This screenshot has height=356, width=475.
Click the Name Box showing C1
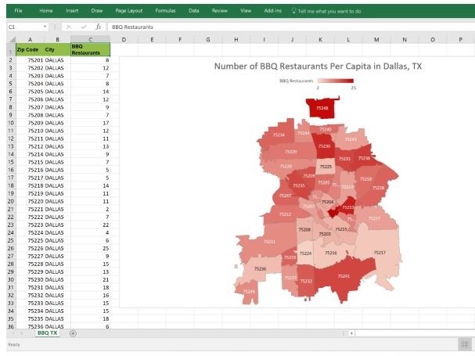23,27
